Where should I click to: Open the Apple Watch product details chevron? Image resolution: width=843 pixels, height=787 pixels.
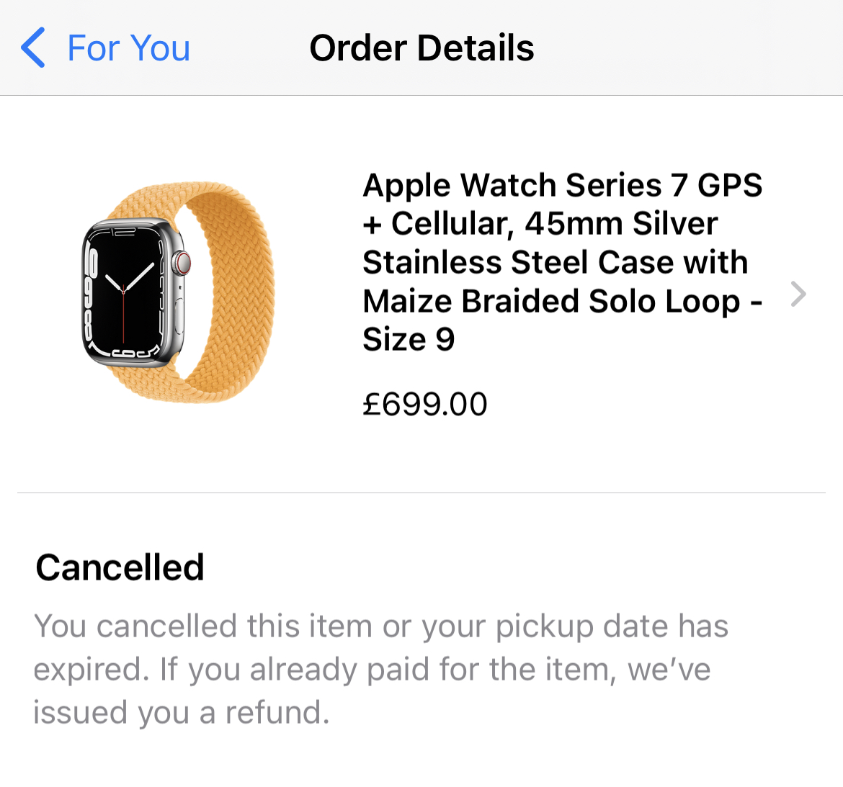(798, 294)
